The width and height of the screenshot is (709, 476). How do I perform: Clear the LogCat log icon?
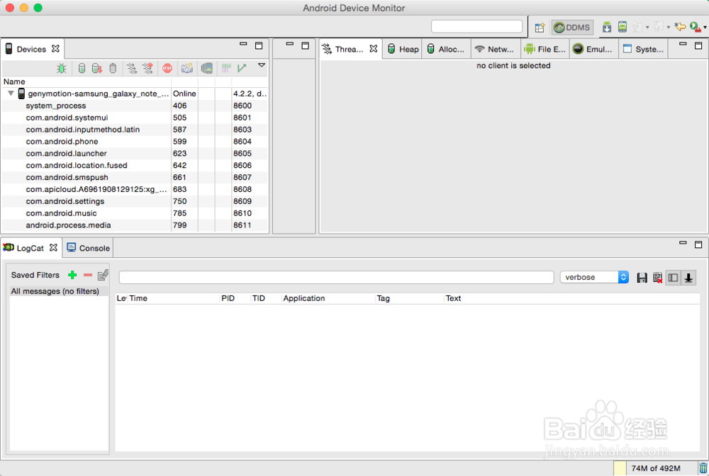pyautogui.click(x=657, y=278)
